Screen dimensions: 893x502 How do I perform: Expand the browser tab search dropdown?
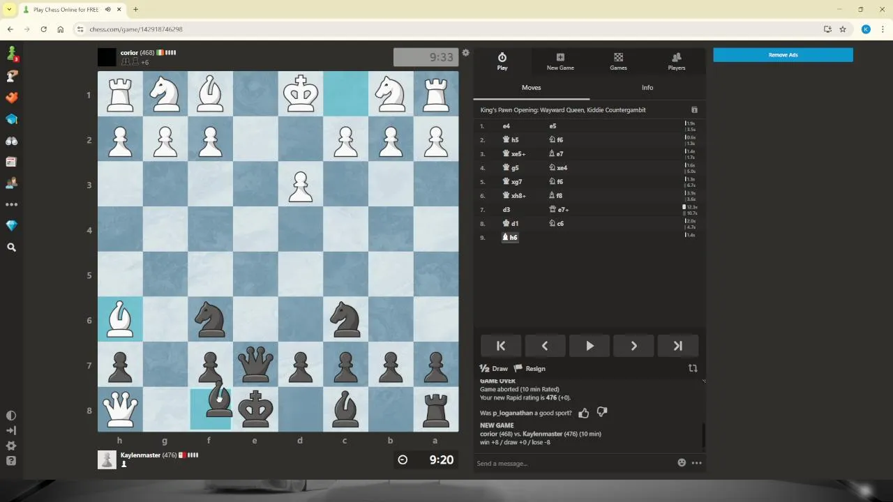[x=9, y=9]
